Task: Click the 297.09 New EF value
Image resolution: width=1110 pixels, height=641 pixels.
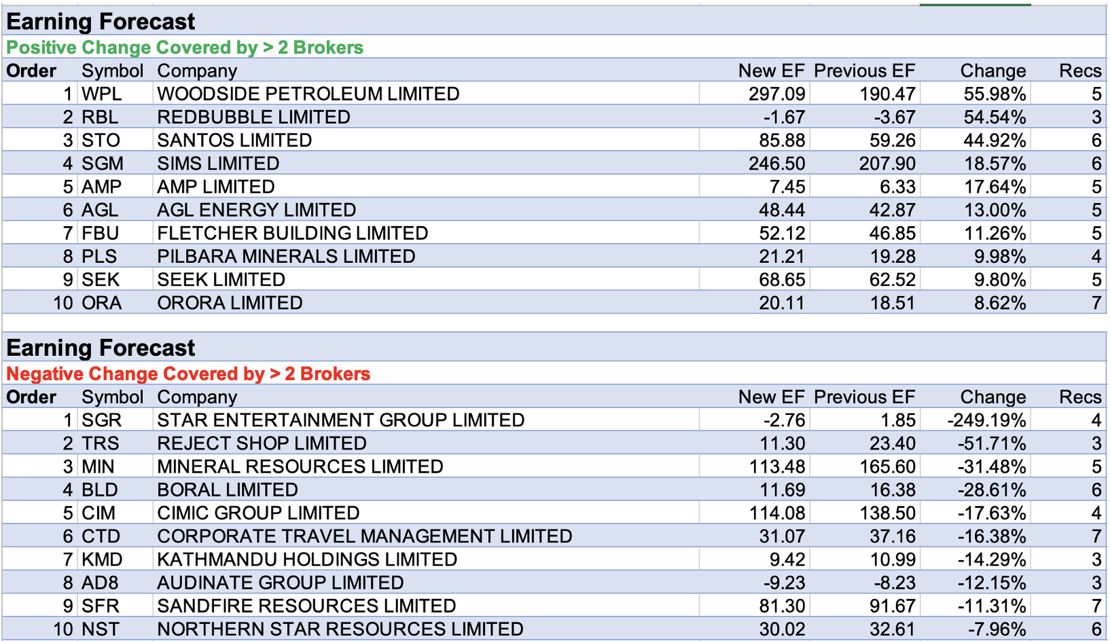Action: 776,94
